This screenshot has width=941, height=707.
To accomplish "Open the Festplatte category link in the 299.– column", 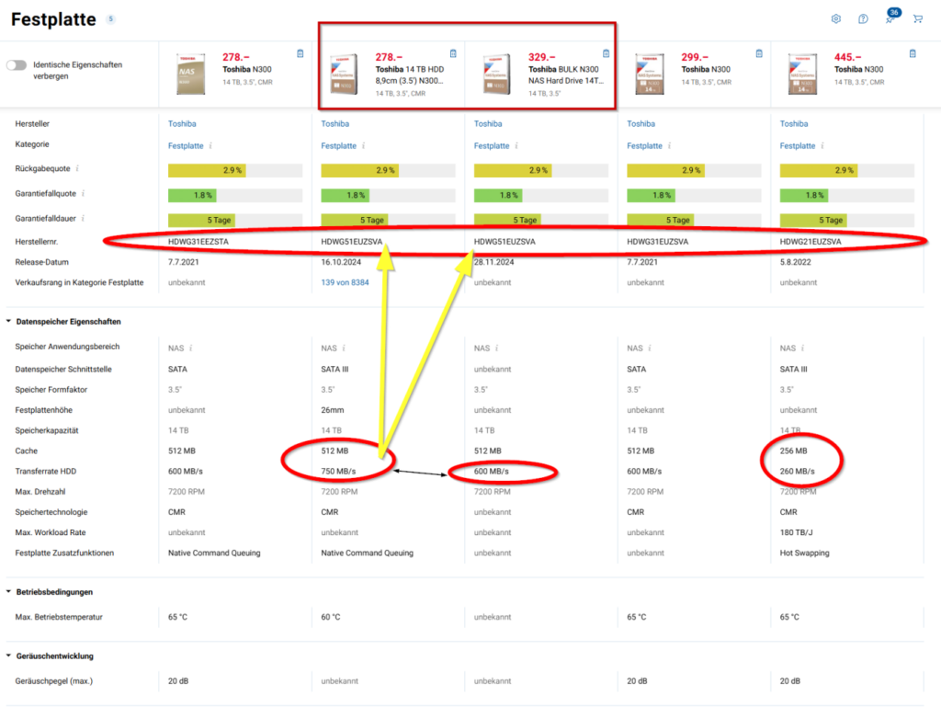I will (644, 146).
